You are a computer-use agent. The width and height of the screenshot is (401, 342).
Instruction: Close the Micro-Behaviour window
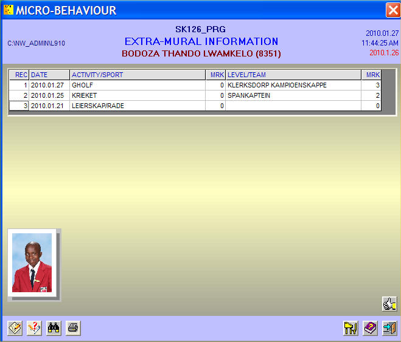pyautogui.click(x=392, y=10)
